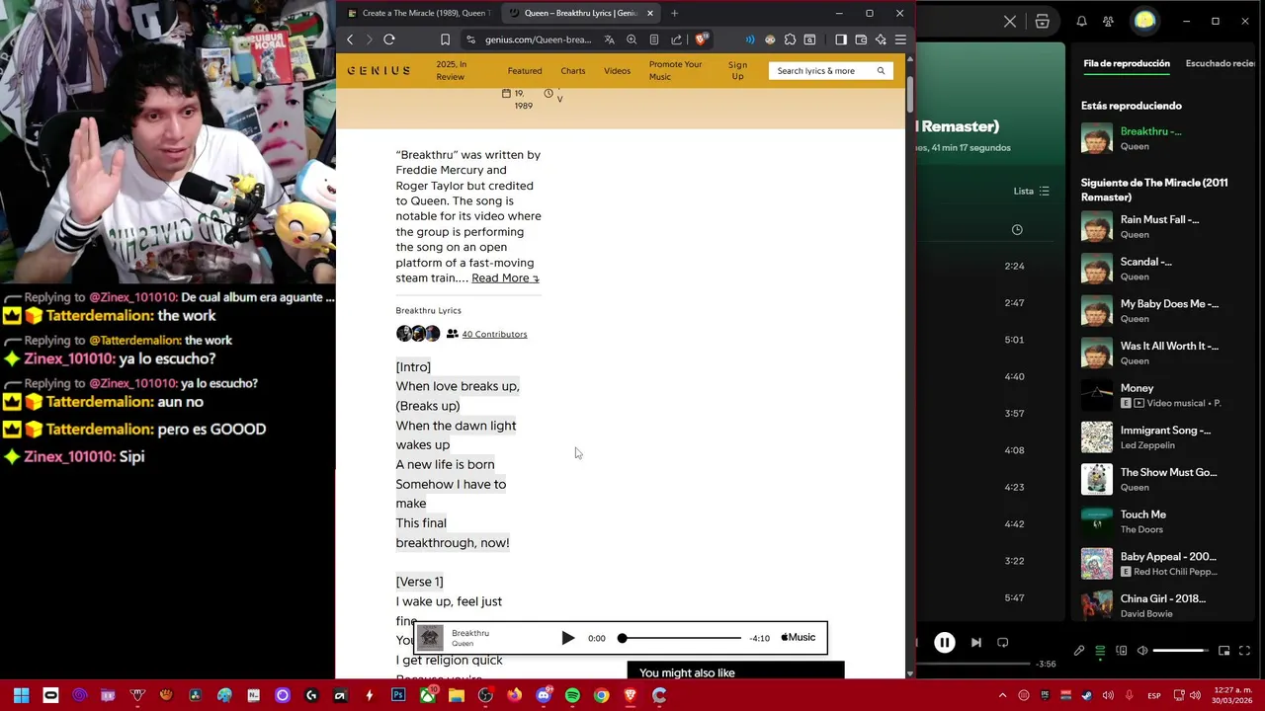The width and height of the screenshot is (1265, 711).
Task: Open the Brave main hamburger menu
Action: [x=900, y=39]
